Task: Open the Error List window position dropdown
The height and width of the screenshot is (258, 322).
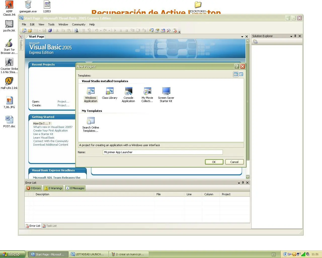Action: (x=239, y=183)
